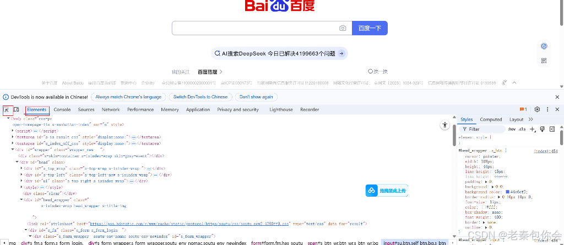Click the 换一换 refresh icon
The image size is (564, 245).
(370, 71)
